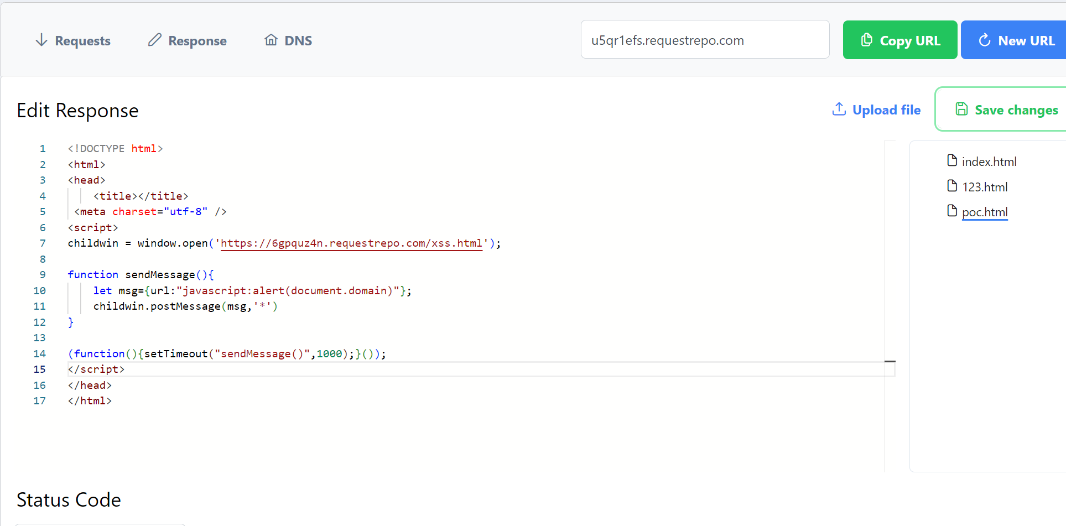Click the house icon beside DNS

click(271, 40)
